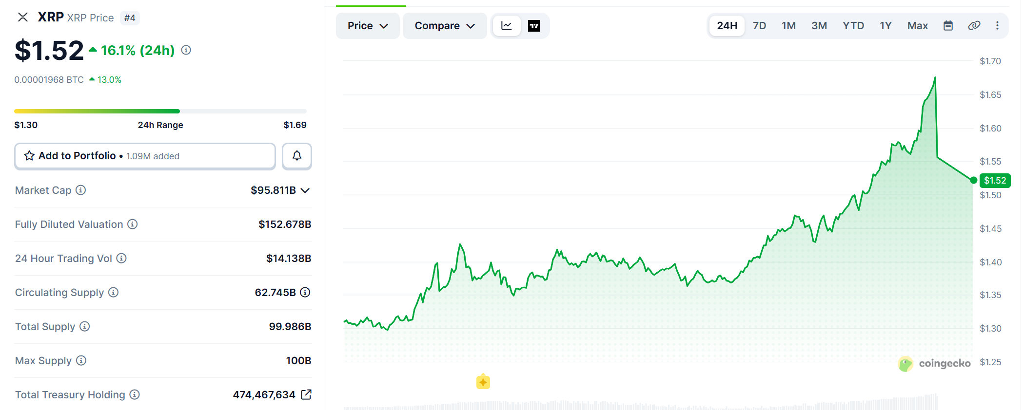Click the XRP logo icon
The width and height of the screenshot is (1023, 410).
[23, 18]
